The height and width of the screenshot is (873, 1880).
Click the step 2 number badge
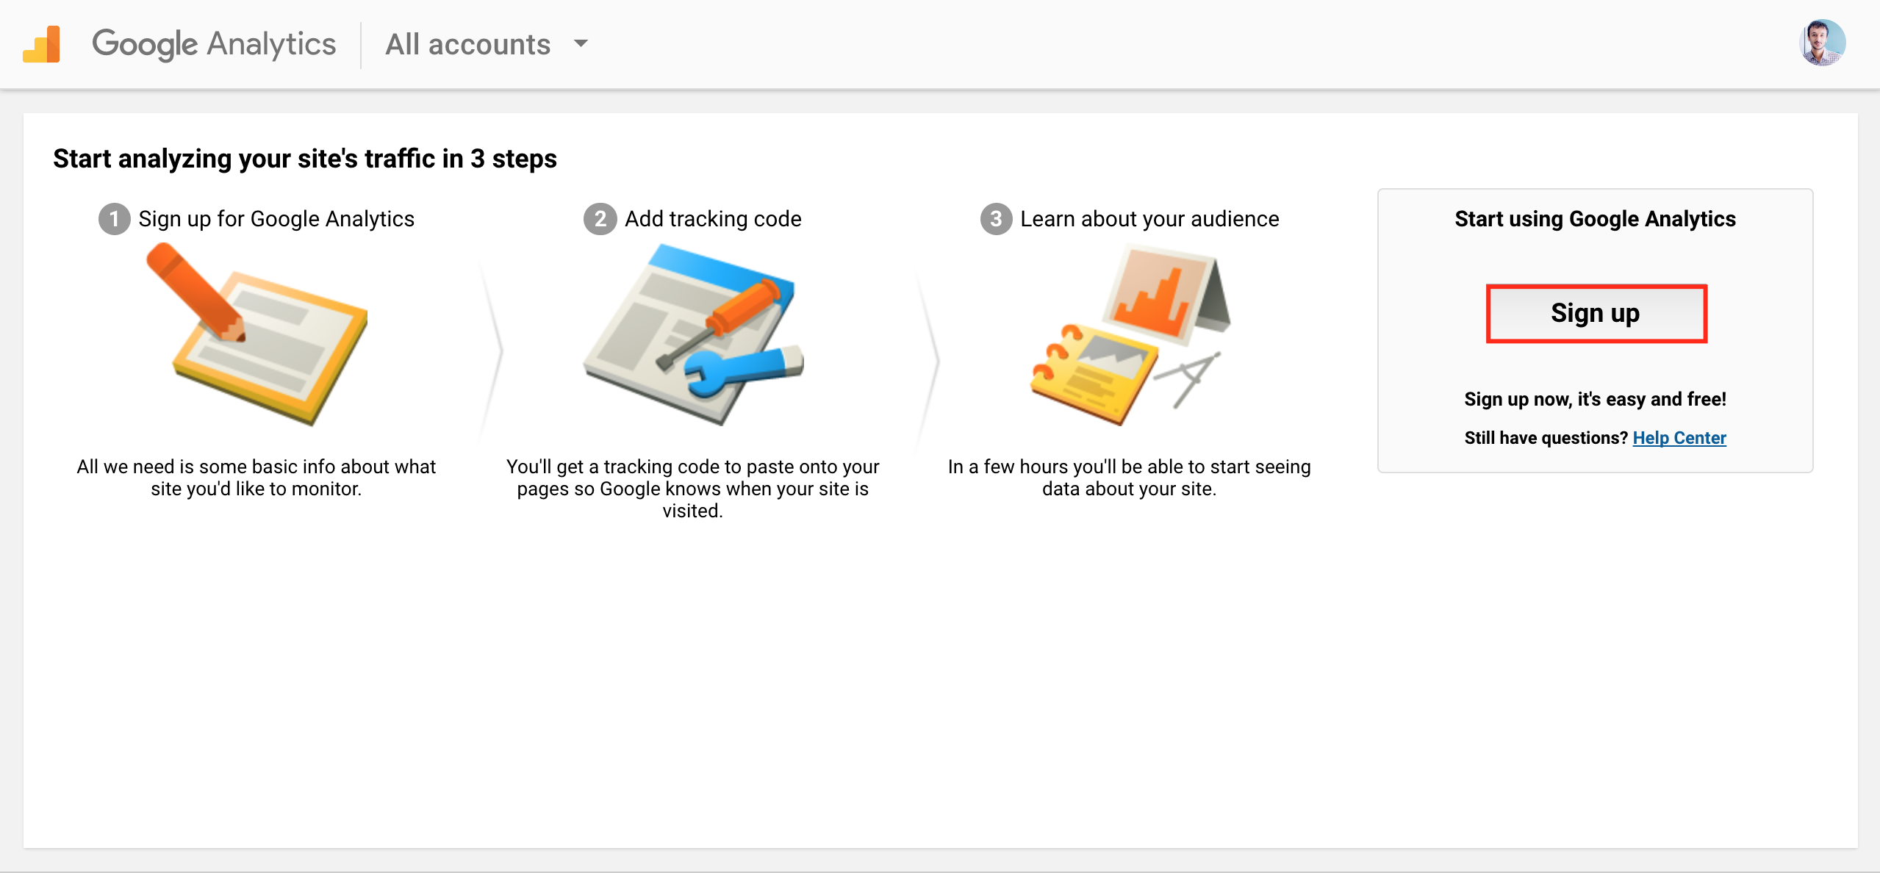[600, 219]
